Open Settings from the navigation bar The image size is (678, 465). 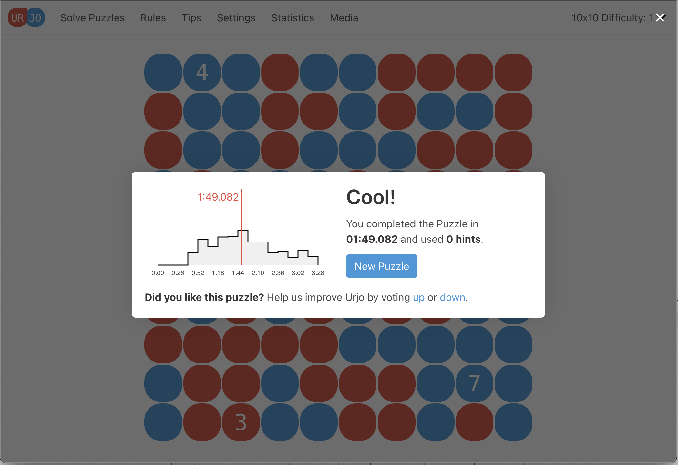click(x=236, y=18)
